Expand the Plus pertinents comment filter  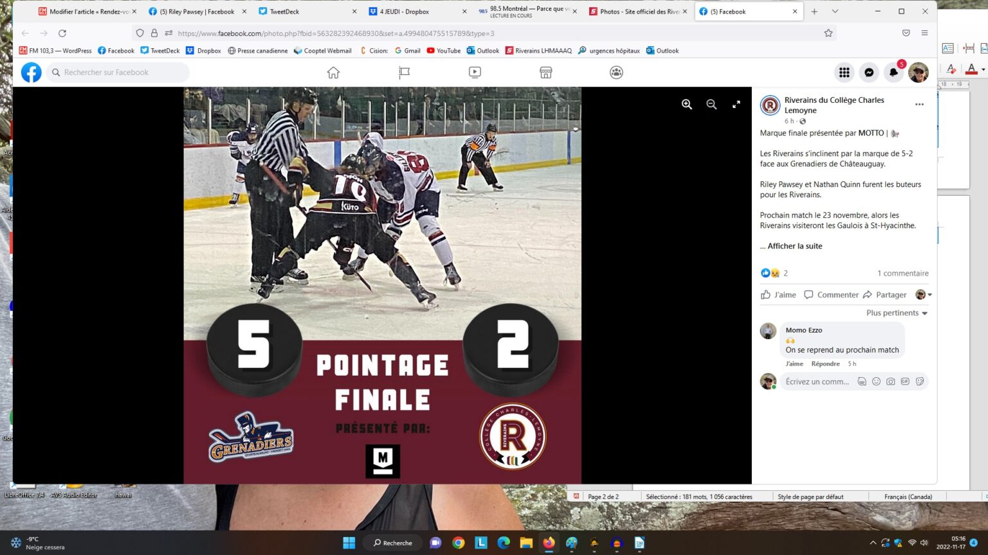pos(897,313)
